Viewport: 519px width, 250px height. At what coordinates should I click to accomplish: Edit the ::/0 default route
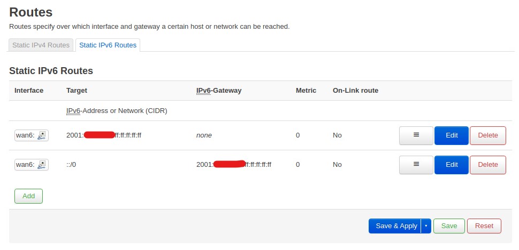coord(452,165)
